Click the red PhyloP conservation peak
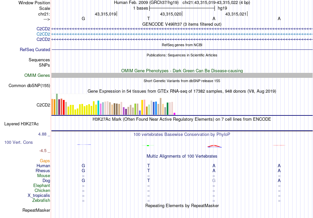 click(214, 146)
